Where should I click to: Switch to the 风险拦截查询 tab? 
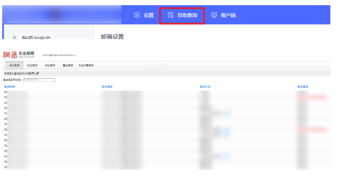pyautogui.click(x=86, y=65)
